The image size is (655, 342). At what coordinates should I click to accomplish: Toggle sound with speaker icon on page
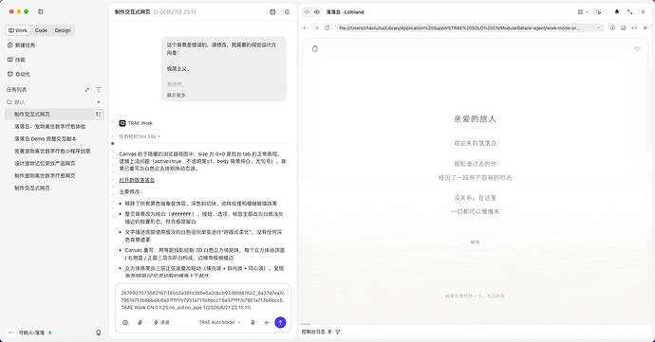(x=637, y=49)
